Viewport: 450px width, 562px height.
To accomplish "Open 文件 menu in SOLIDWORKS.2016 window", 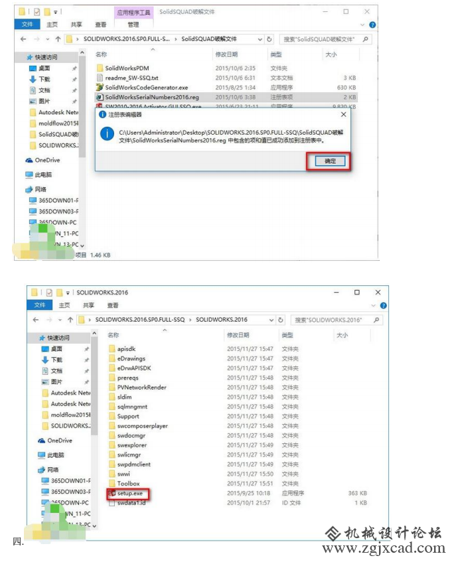I will (40, 305).
